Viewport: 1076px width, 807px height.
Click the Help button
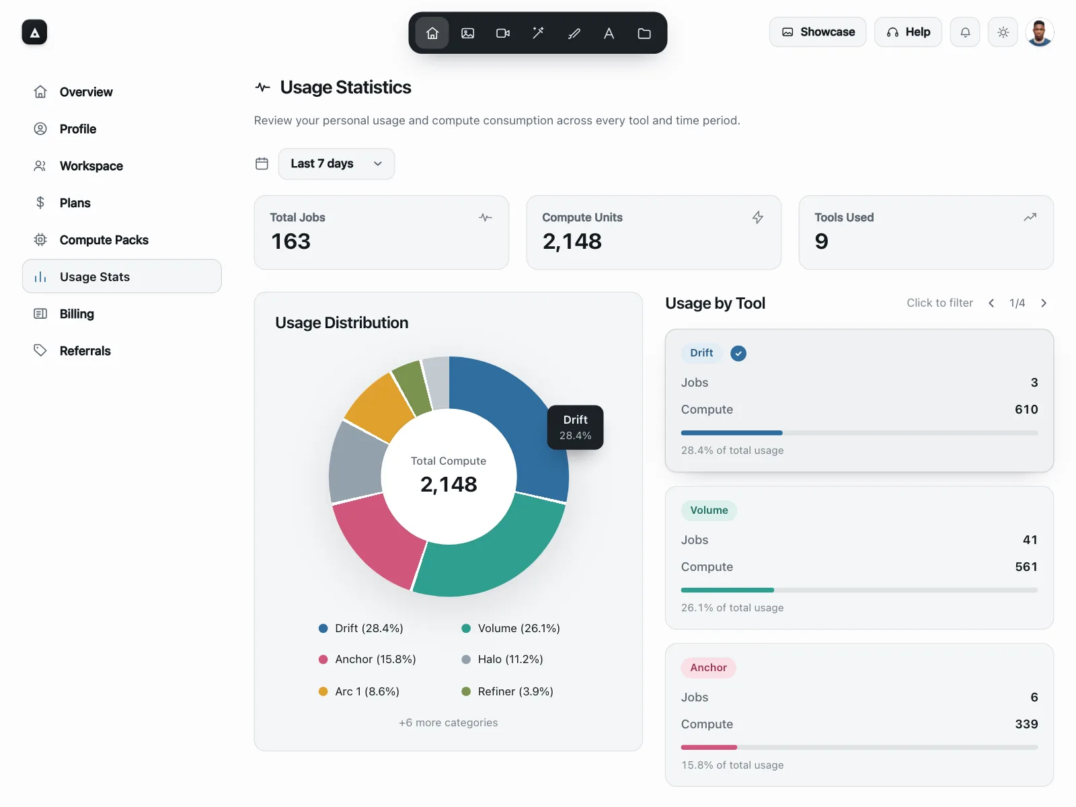(908, 32)
